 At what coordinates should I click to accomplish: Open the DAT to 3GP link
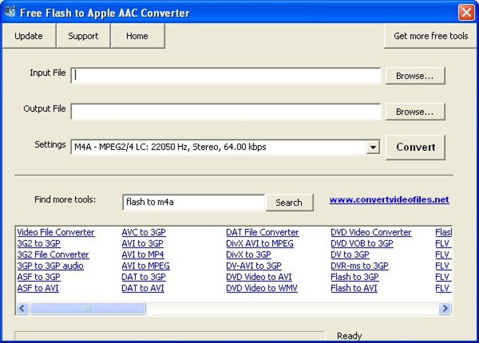pos(144,277)
